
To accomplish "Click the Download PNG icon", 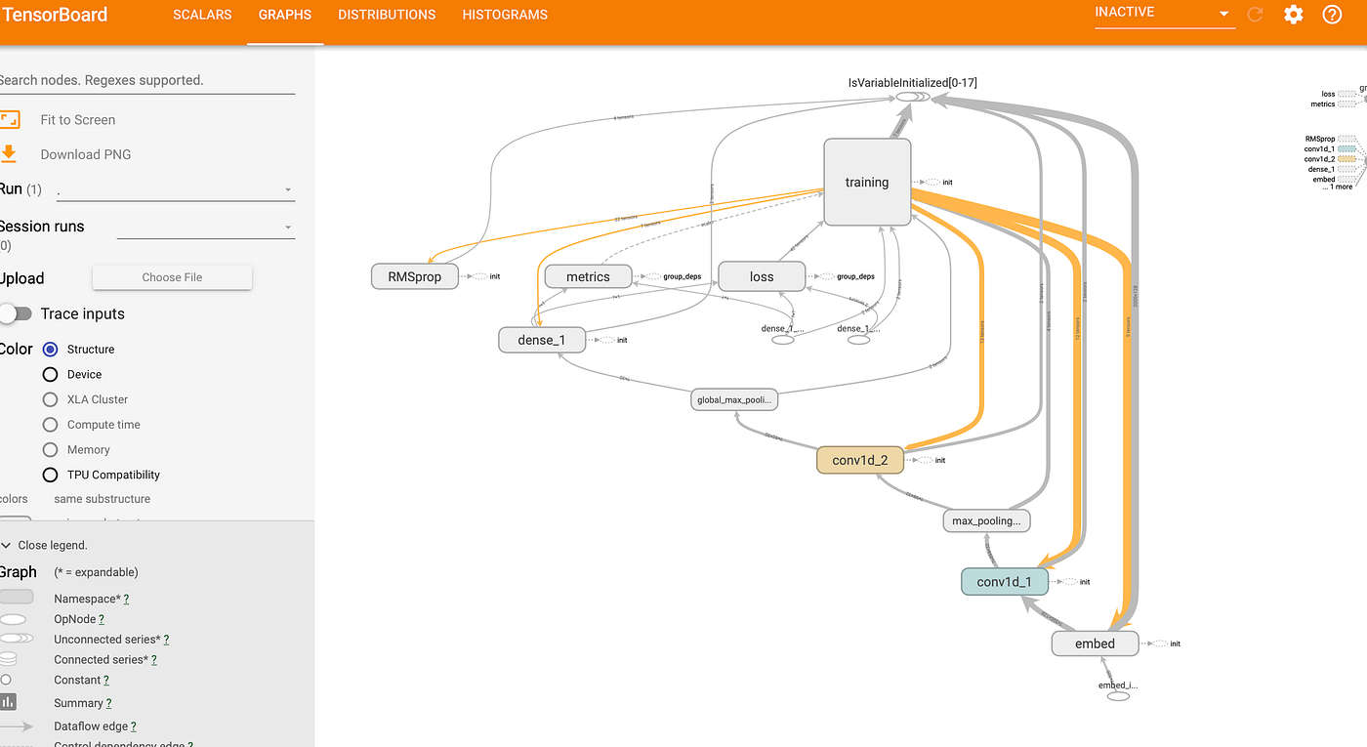I will click(x=12, y=153).
